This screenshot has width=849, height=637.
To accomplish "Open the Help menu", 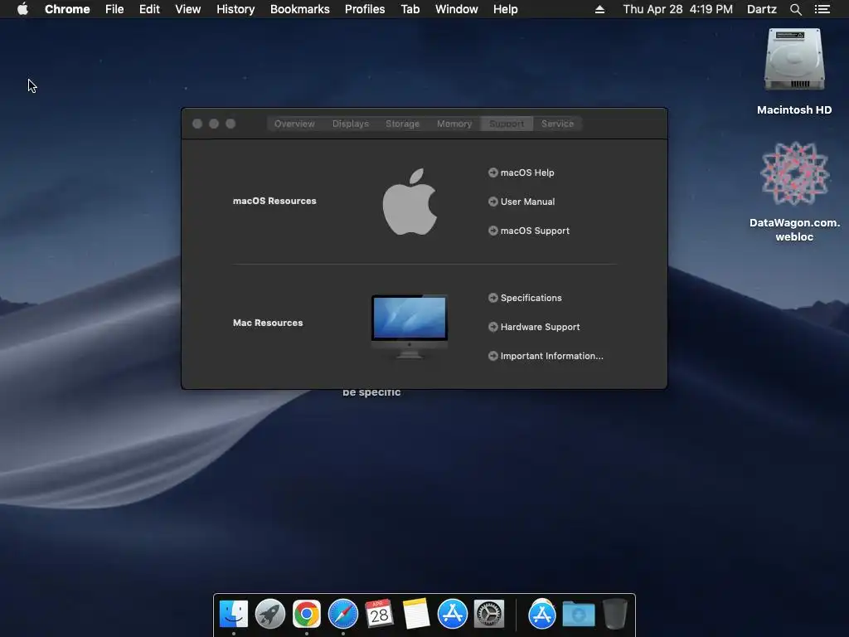I will coord(505,9).
